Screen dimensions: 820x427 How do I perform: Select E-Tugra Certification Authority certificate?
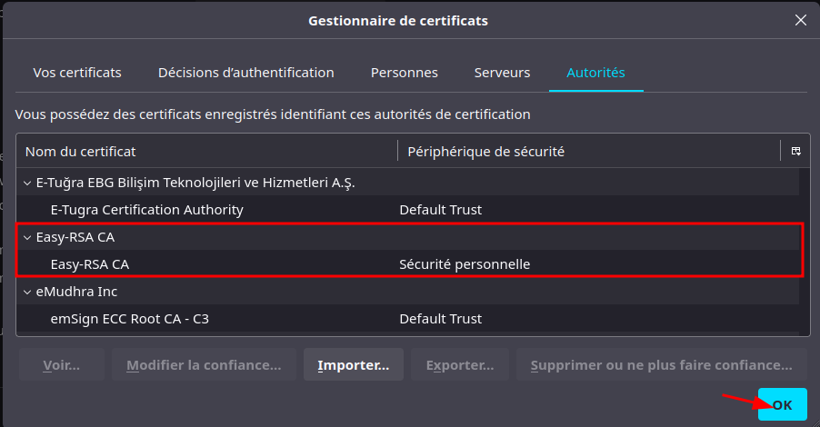146,210
